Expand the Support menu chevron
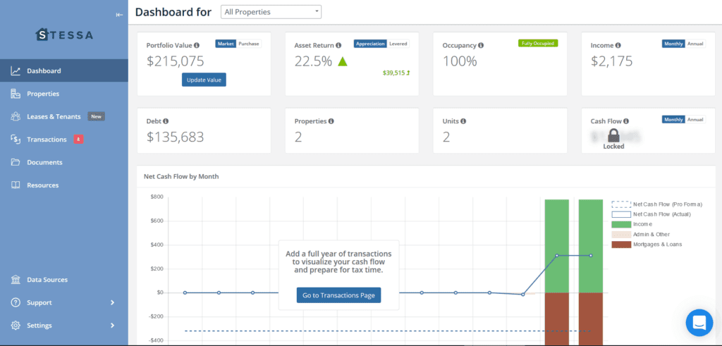 tap(112, 303)
